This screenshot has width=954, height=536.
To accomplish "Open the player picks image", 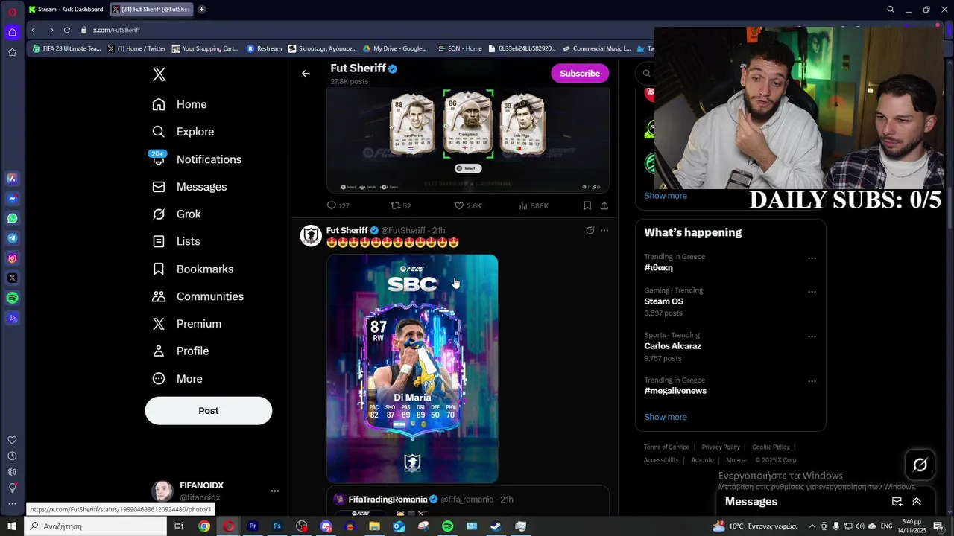I will tap(468, 140).
